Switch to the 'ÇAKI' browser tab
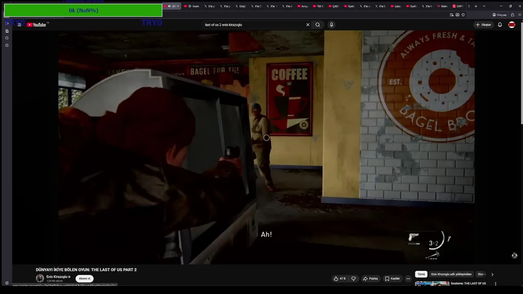523x294 pixels. coord(334,6)
